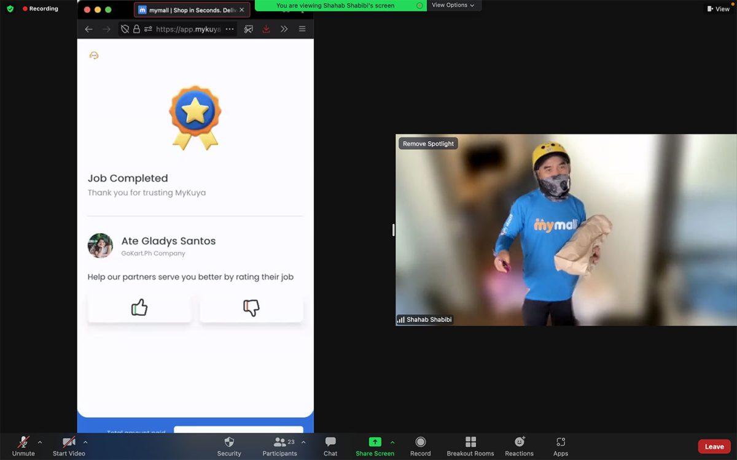The width and height of the screenshot is (737, 460).
Task: Rate the job with thumbs down
Action: point(251,307)
